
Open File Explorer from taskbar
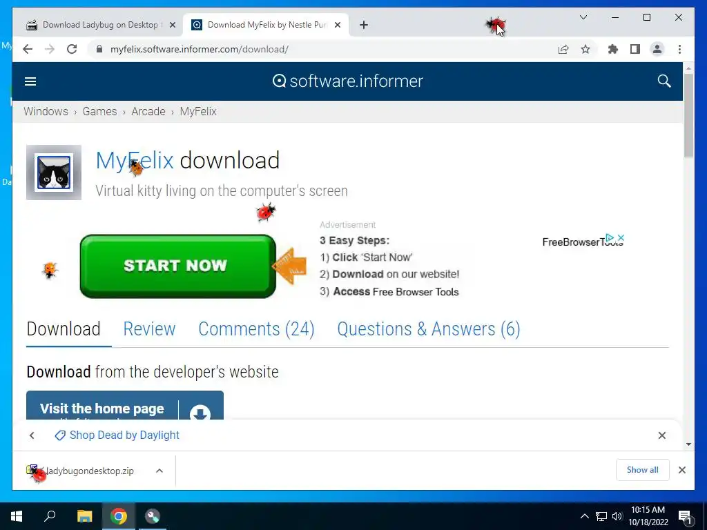[x=84, y=516]
